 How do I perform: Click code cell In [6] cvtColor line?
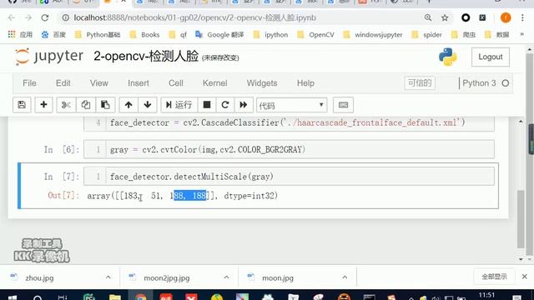point(290,149)
